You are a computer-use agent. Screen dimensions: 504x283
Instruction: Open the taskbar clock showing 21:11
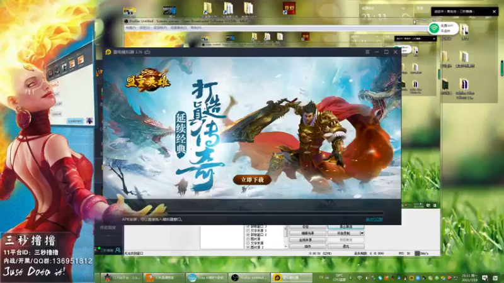(469, 278)
